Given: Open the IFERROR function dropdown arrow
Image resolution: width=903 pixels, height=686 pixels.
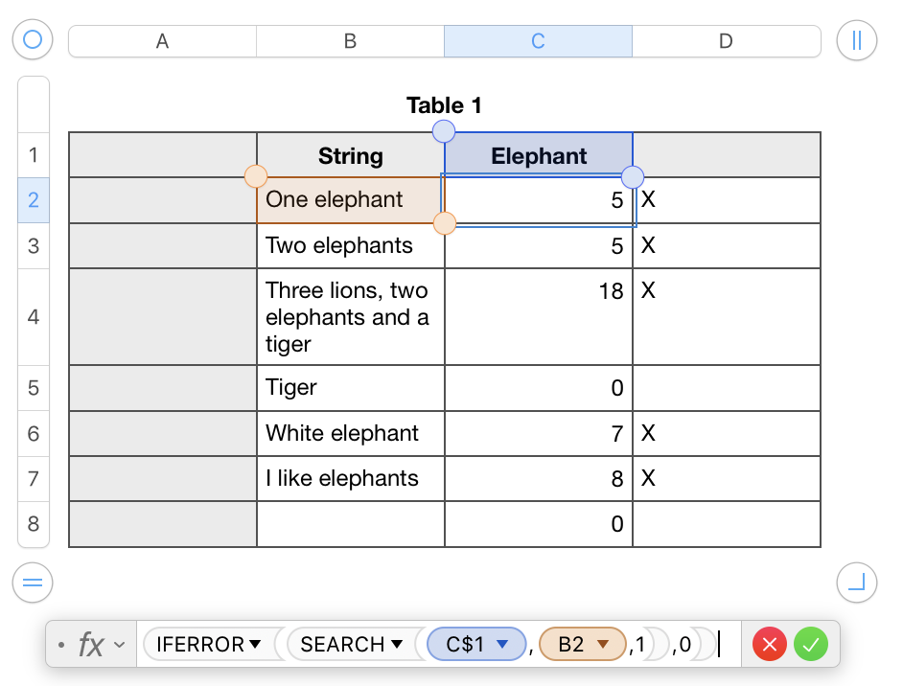Looking at the screenshot, I should 255,645.
